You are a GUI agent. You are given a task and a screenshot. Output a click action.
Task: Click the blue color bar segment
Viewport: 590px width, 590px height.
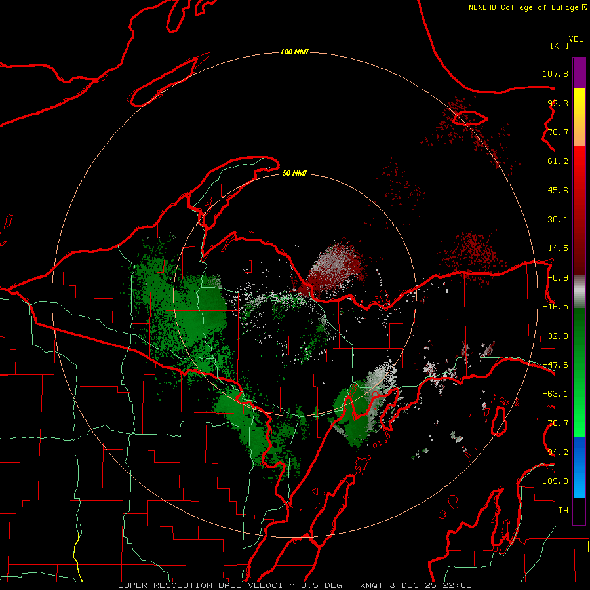(x=579, y=467)
